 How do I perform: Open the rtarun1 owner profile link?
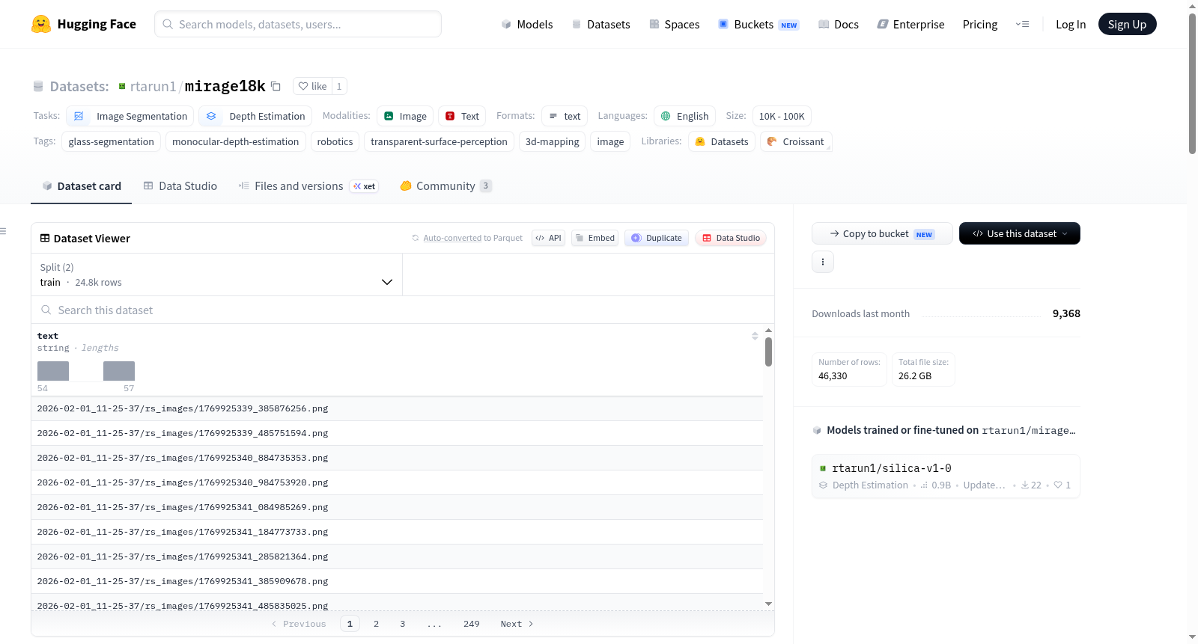click(x=153, y=86)
